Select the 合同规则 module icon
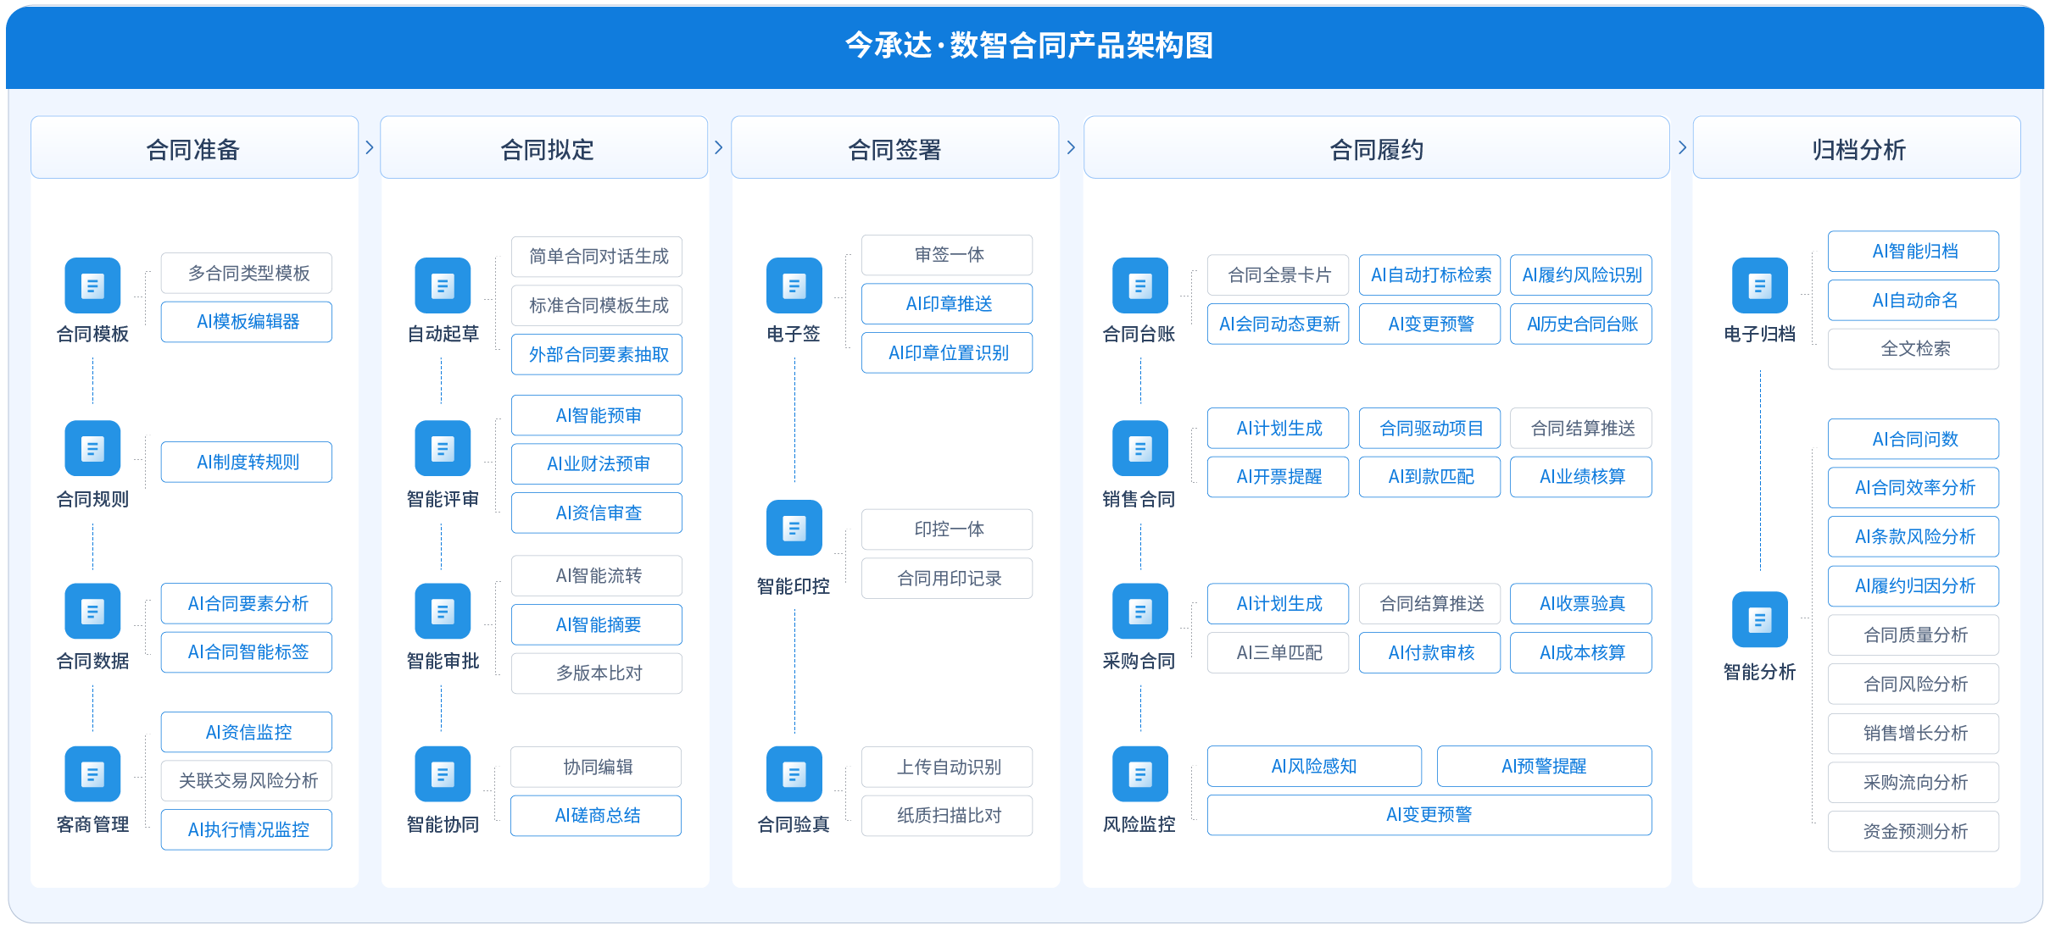The width and height of the screenshot is (2050, 931). tap(92, 448)
